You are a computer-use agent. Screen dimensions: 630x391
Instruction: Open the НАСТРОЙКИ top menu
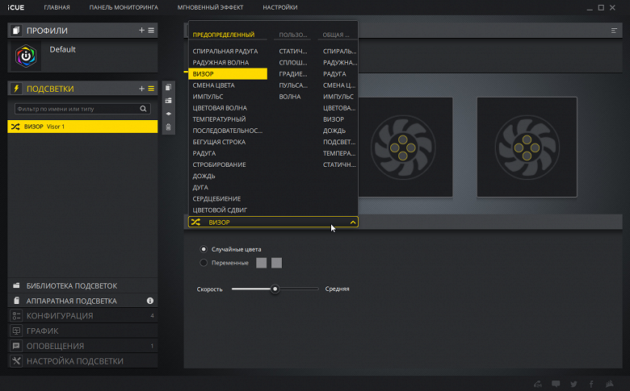click(x=279, y=7)
